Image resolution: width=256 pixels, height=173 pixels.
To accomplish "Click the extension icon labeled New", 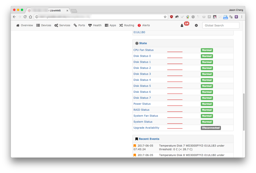I will (x=225, y=17).
